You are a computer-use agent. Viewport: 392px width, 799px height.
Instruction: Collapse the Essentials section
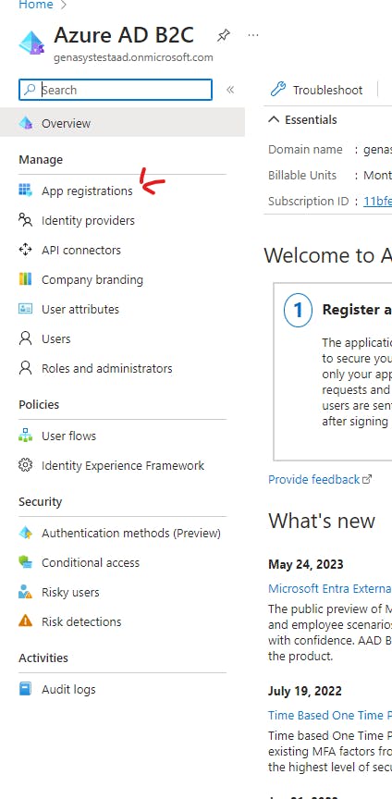(274, 119)
